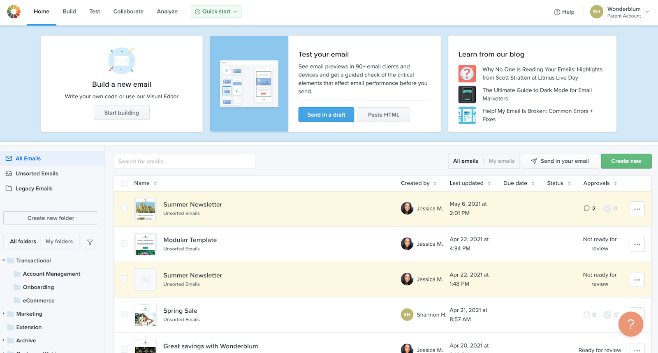Click Send in your email button
Screen dimensions: 658x353
[560, 161]
